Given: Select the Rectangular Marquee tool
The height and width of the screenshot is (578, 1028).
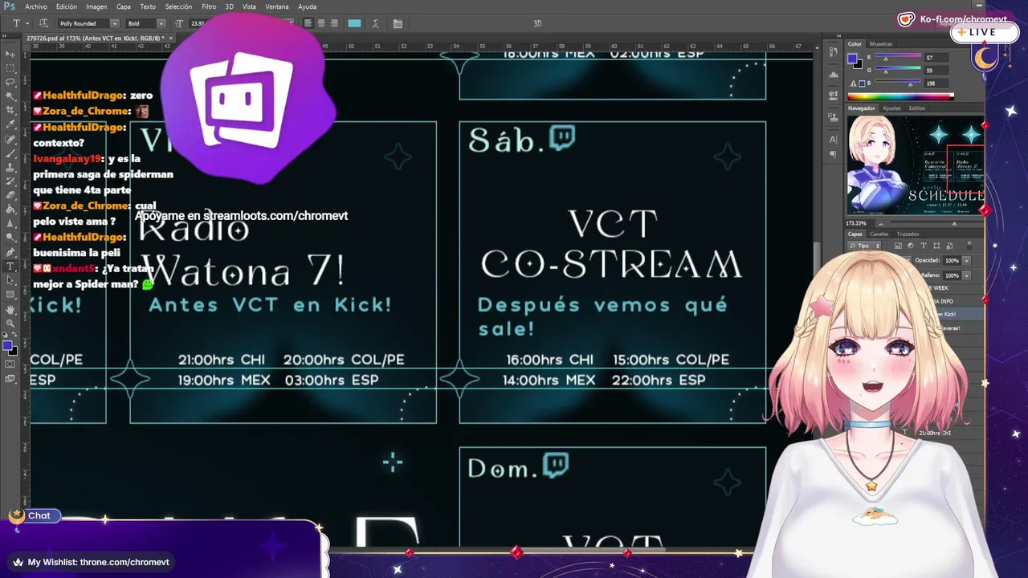Looking at the screenshot, I should pyautogui.click(x=10, y=68).
